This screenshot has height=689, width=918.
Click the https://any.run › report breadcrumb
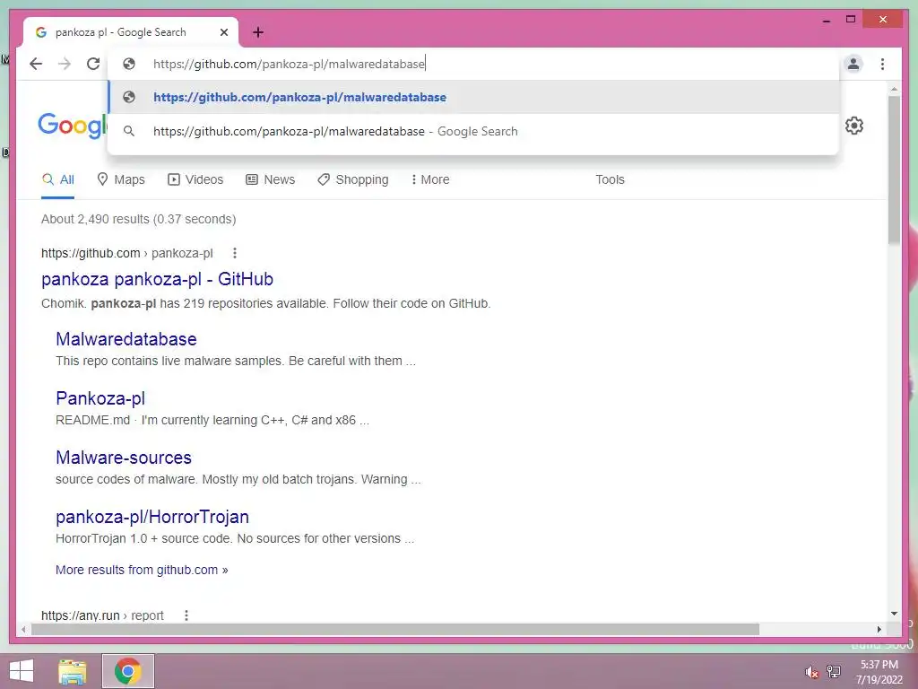tap(102, 615)
